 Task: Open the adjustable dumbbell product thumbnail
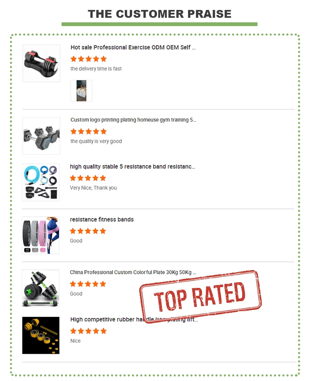point(41,63)
